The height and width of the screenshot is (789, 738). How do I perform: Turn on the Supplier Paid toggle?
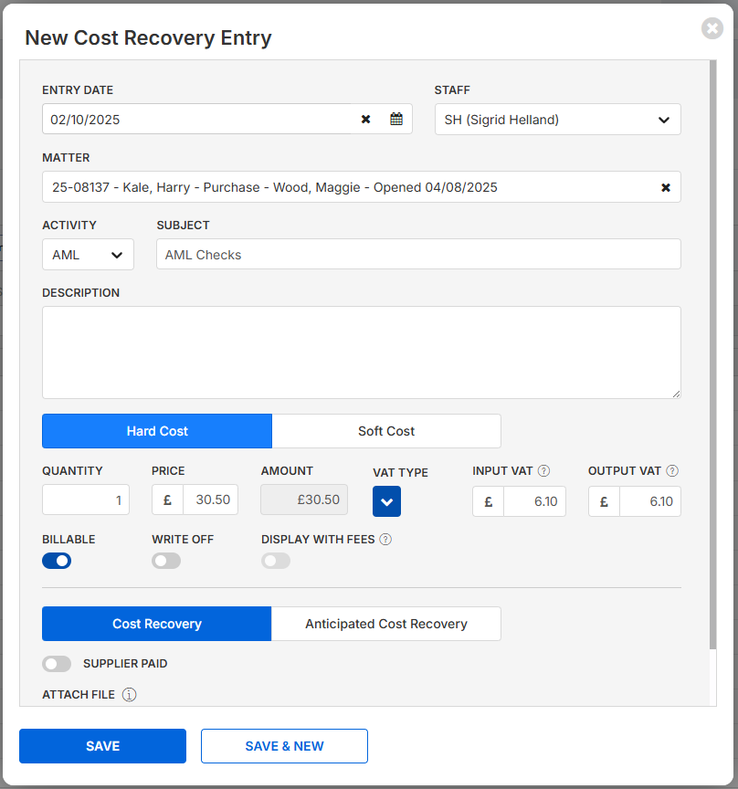[57, 664]
